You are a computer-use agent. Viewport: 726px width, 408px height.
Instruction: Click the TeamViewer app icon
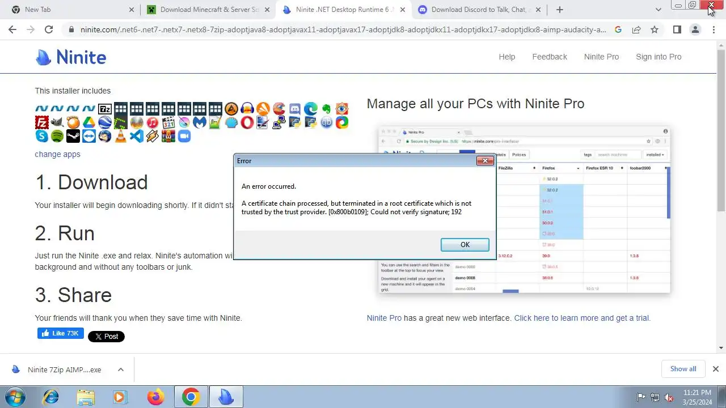pos(90,136)
